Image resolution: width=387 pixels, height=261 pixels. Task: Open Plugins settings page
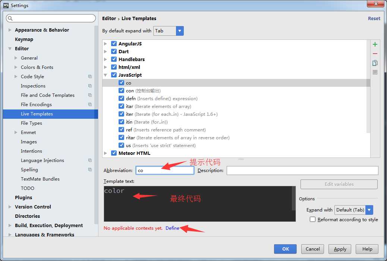pos(23,198)
